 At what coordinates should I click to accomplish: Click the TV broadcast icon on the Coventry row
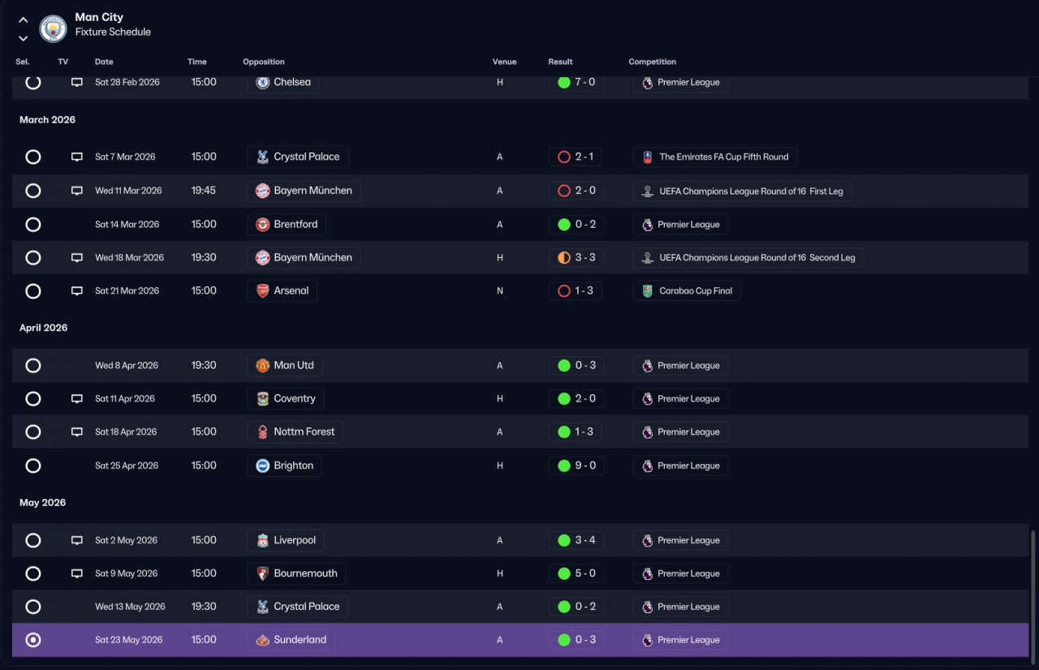click(77, 399)
